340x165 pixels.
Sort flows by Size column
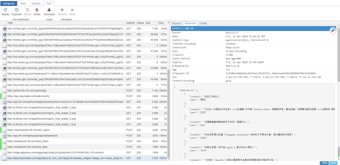[x=148, y=23]
